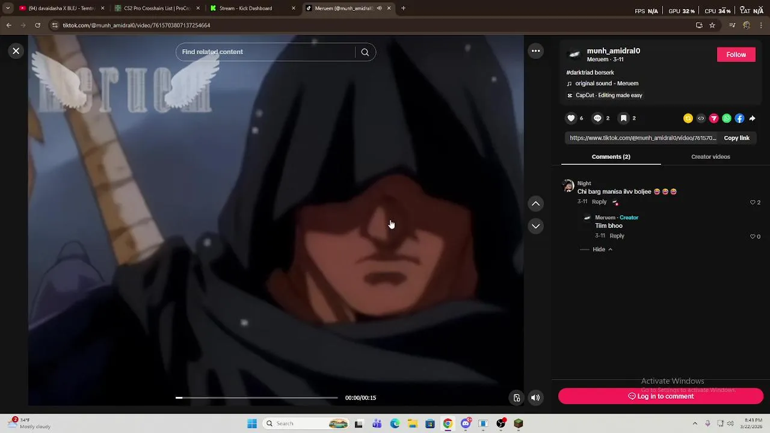The image size is (770, 433).
Task: Click the search magnifier in Find related content
Action: point(365,52)
